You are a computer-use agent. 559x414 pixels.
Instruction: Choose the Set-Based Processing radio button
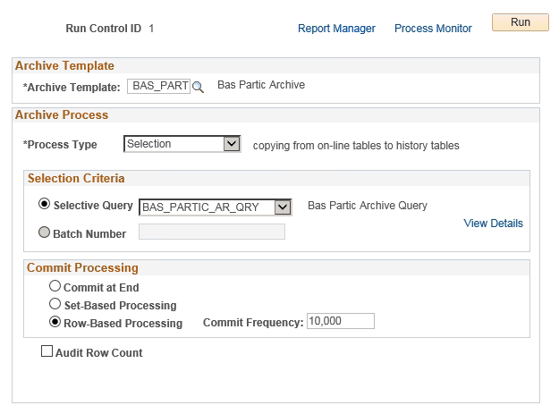point(55,305)
